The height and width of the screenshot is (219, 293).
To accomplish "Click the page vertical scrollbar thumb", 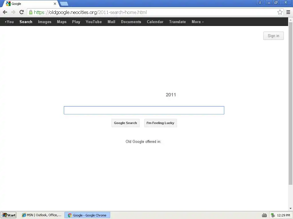I will pos(290,103).
